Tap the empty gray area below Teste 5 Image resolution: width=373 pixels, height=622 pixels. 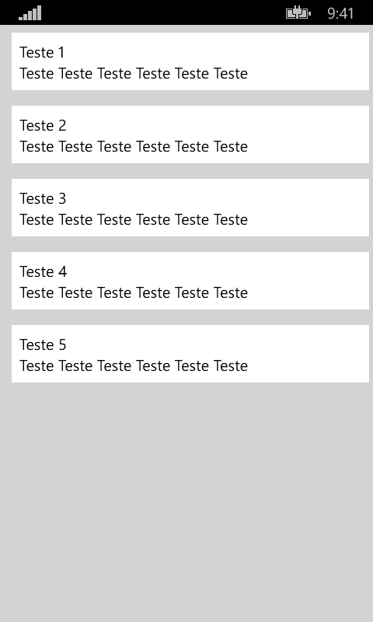pyautogui.click(x=186, y=501)
